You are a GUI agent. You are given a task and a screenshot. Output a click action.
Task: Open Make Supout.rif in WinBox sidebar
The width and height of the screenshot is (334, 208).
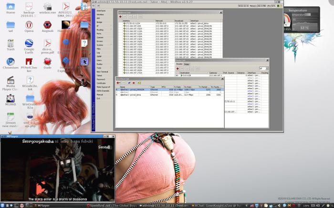pos(104,87)
